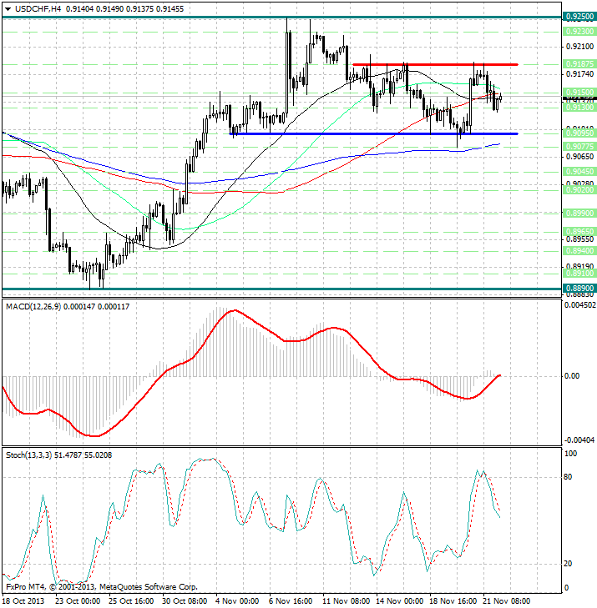Click the 18 Nov 16:00 time label

coord(453,601)
